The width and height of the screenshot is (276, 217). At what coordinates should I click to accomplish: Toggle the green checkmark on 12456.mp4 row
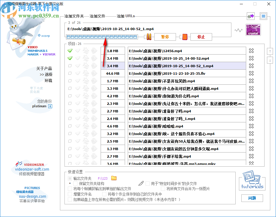pyautogui.click(x=70, y=51)
